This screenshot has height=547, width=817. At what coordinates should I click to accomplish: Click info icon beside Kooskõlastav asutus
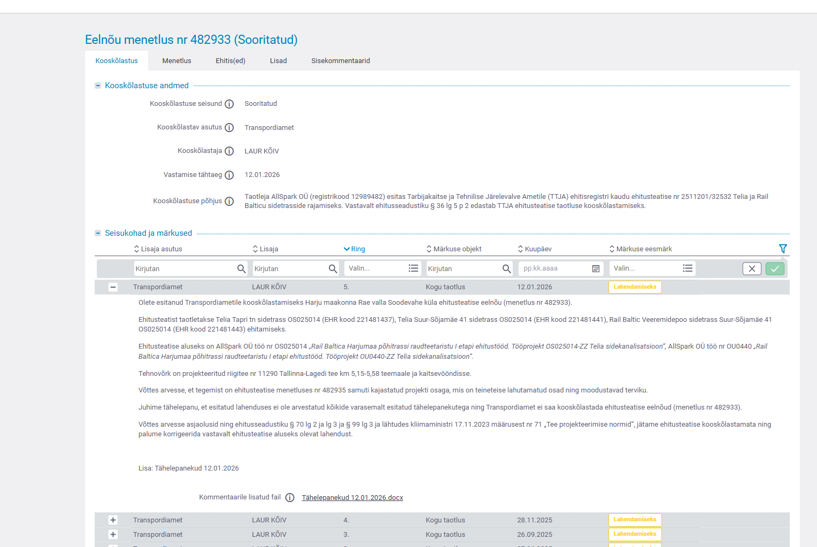click(229, 128)
